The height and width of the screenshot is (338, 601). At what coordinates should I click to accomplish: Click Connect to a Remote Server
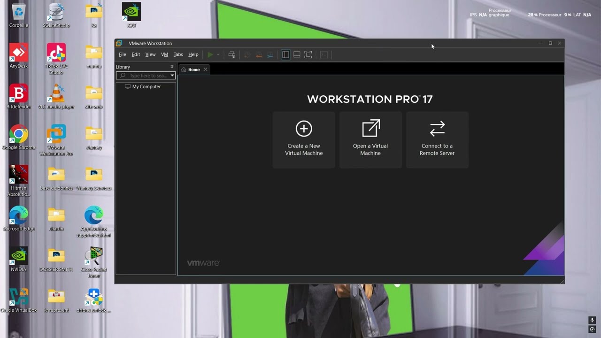[437, 139]
